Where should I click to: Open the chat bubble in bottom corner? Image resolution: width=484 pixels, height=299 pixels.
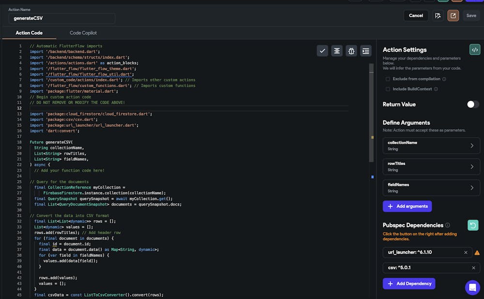pyautogui.click(x=472, y=288)
